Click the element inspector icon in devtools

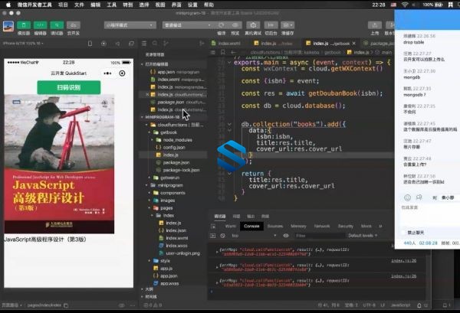point(213,227)
